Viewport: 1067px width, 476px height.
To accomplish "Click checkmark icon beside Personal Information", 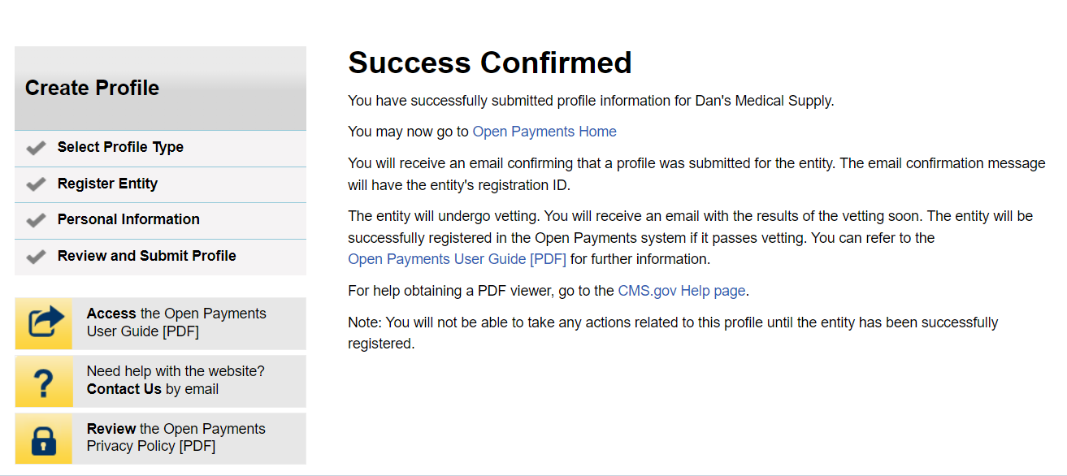I will click(x=36, y=220).
